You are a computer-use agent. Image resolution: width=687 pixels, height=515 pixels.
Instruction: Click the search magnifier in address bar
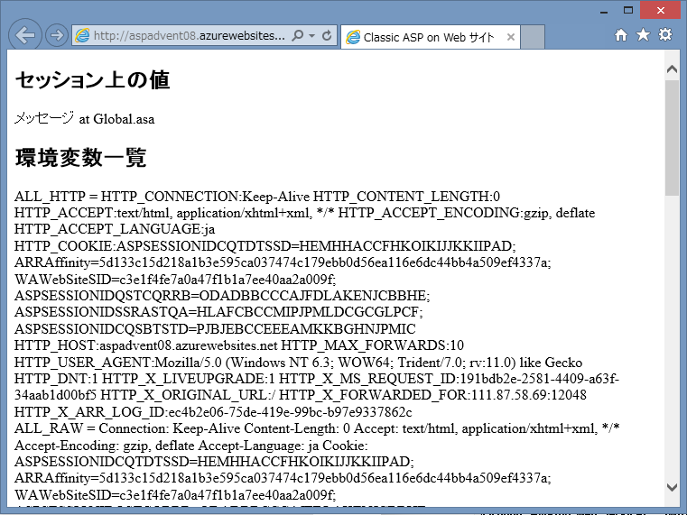coord(298,35)
